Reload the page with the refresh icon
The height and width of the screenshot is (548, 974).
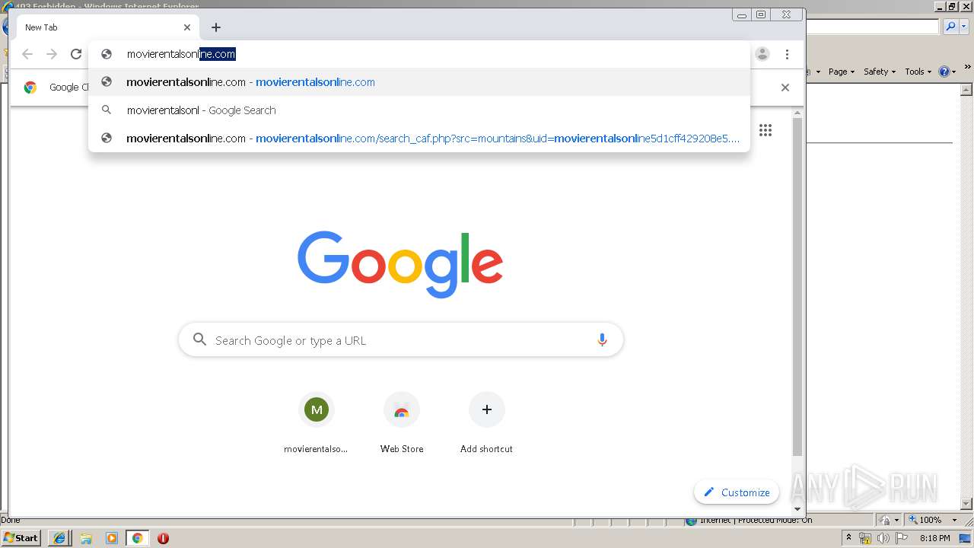(76, 54)
